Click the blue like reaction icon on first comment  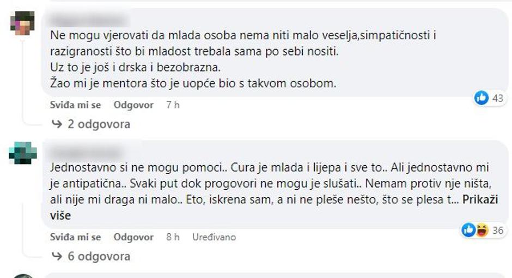(481, 98)
